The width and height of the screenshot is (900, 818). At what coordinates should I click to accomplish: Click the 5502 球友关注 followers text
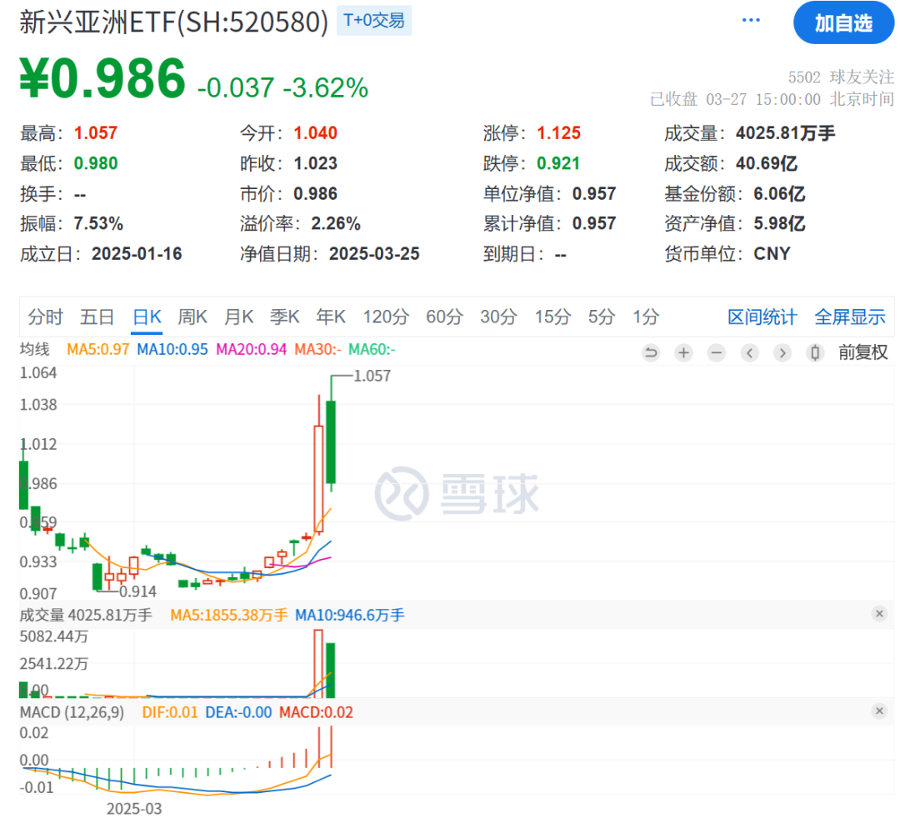pos(841,77)
